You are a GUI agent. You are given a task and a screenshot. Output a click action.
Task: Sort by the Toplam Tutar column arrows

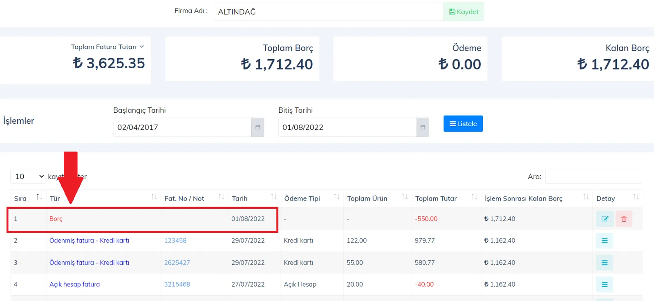click(x=474, y=197)
